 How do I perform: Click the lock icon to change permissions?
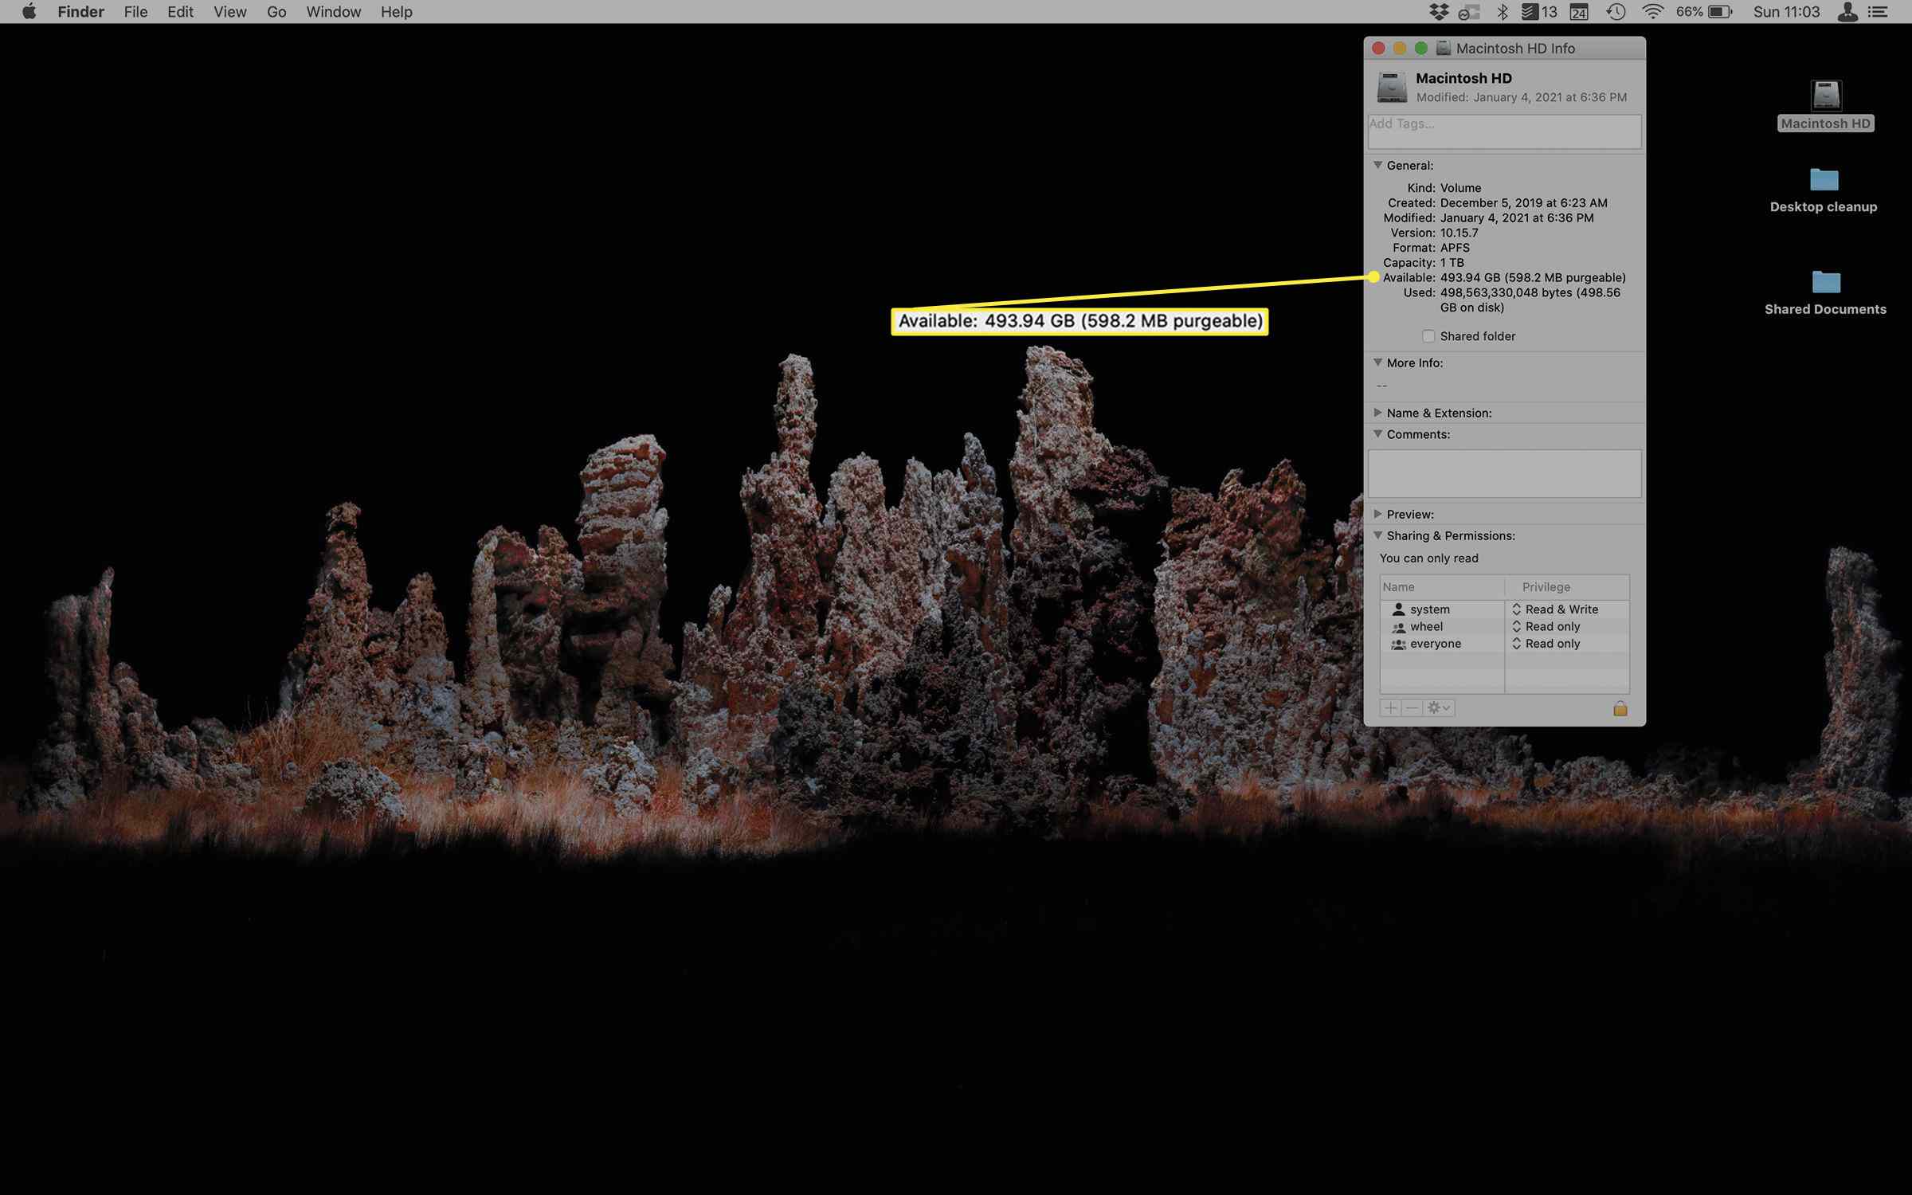(x=1621, y=707)
